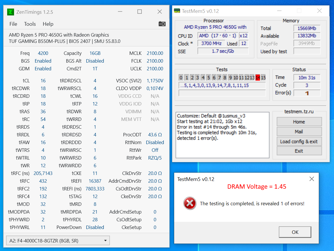
Task: Click the Clock value 3700 MHz
Action: click(211, 43)
